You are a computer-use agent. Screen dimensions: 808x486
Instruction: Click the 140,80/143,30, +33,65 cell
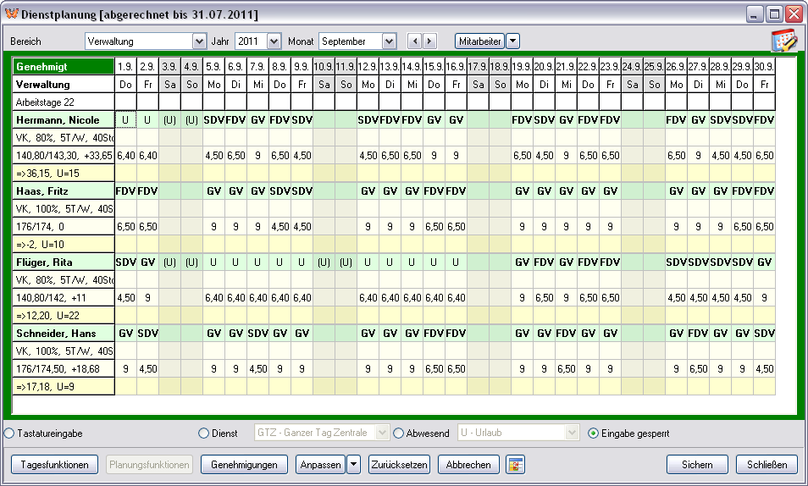pyautogui.click(x=64, y=156)
